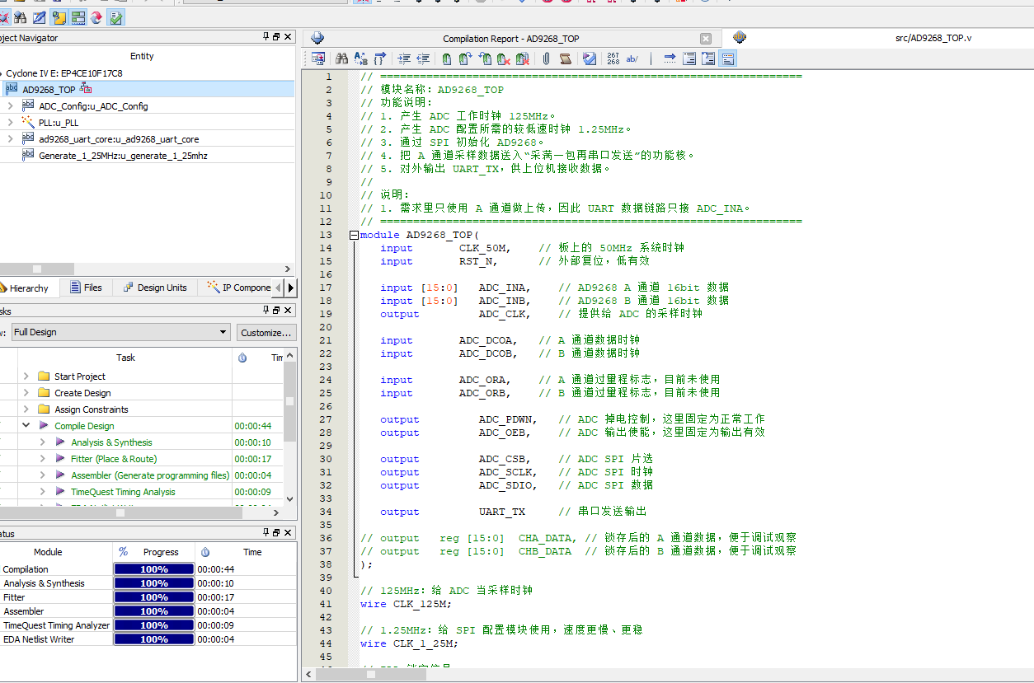1034x683 pixels.
Task: Click the Analysis & Synthesis status row
Action: coord(148,583)
